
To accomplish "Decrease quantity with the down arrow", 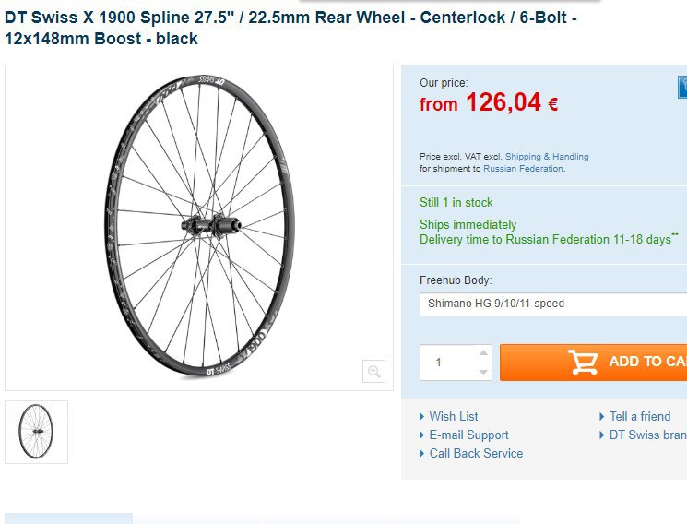I will (484, 372).
